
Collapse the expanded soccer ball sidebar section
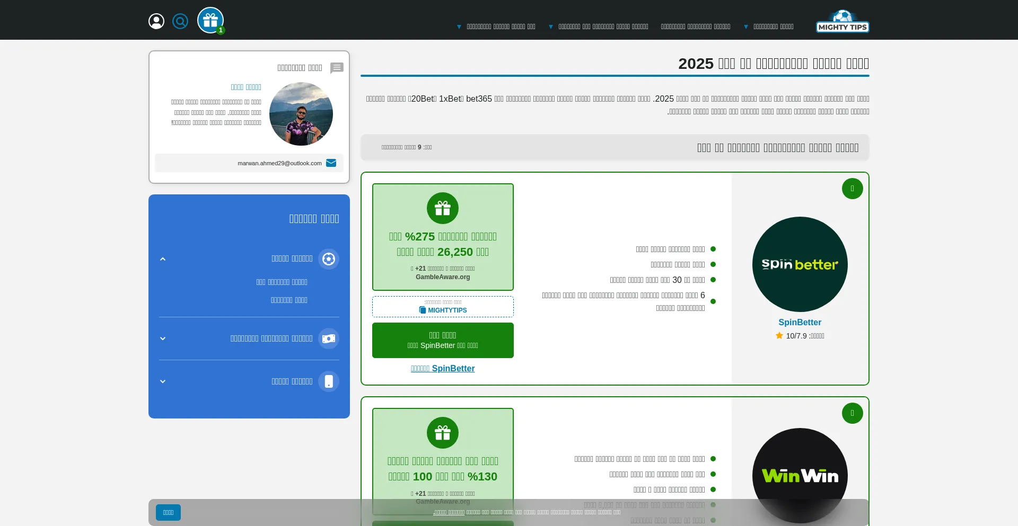point(163,259)
